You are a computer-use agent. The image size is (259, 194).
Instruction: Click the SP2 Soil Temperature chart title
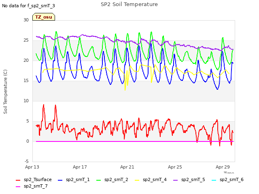pyautogui.click(x=129, y=4)
